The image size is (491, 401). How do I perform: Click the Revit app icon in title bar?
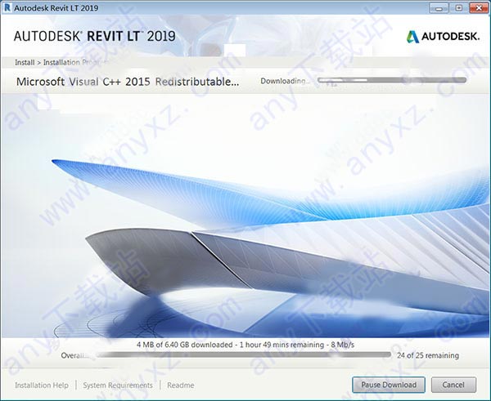[7, 7]
